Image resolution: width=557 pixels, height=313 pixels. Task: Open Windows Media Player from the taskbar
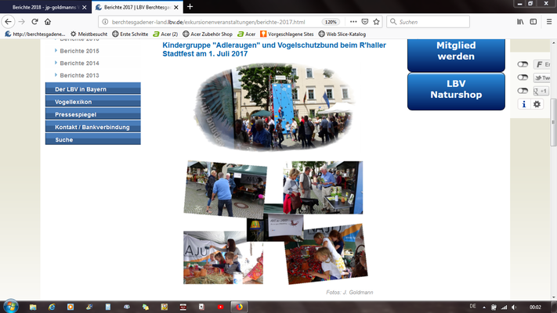[x=71, y=307]
